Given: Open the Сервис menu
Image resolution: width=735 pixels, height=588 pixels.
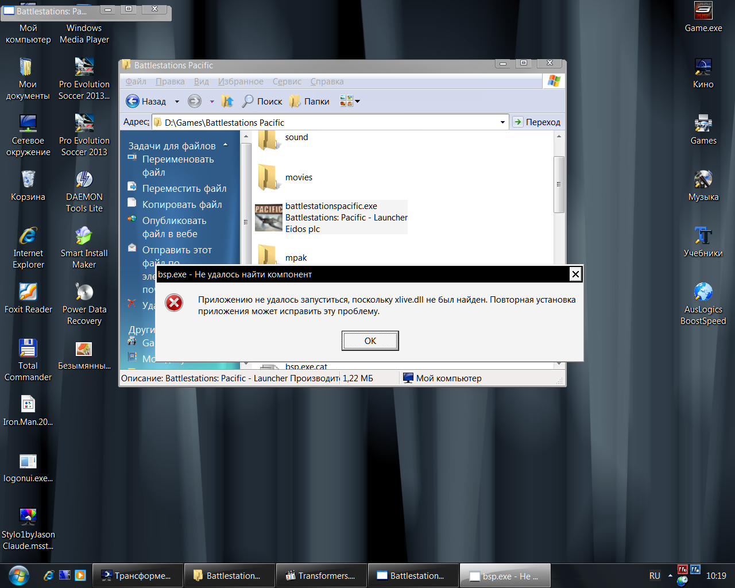Looking at the screenshot, I should tap(287, 82).
